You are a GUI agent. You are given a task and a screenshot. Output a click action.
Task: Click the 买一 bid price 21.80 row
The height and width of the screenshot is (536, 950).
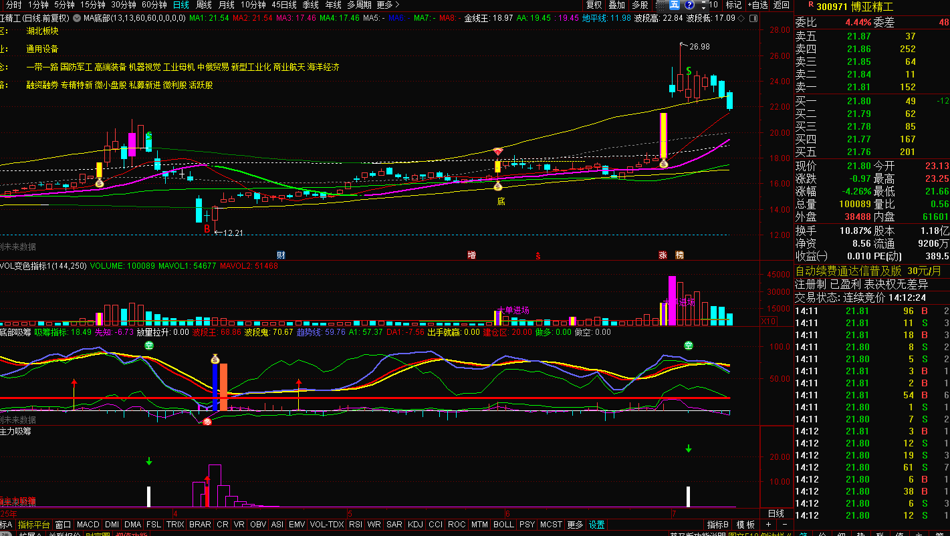point(872,101)
